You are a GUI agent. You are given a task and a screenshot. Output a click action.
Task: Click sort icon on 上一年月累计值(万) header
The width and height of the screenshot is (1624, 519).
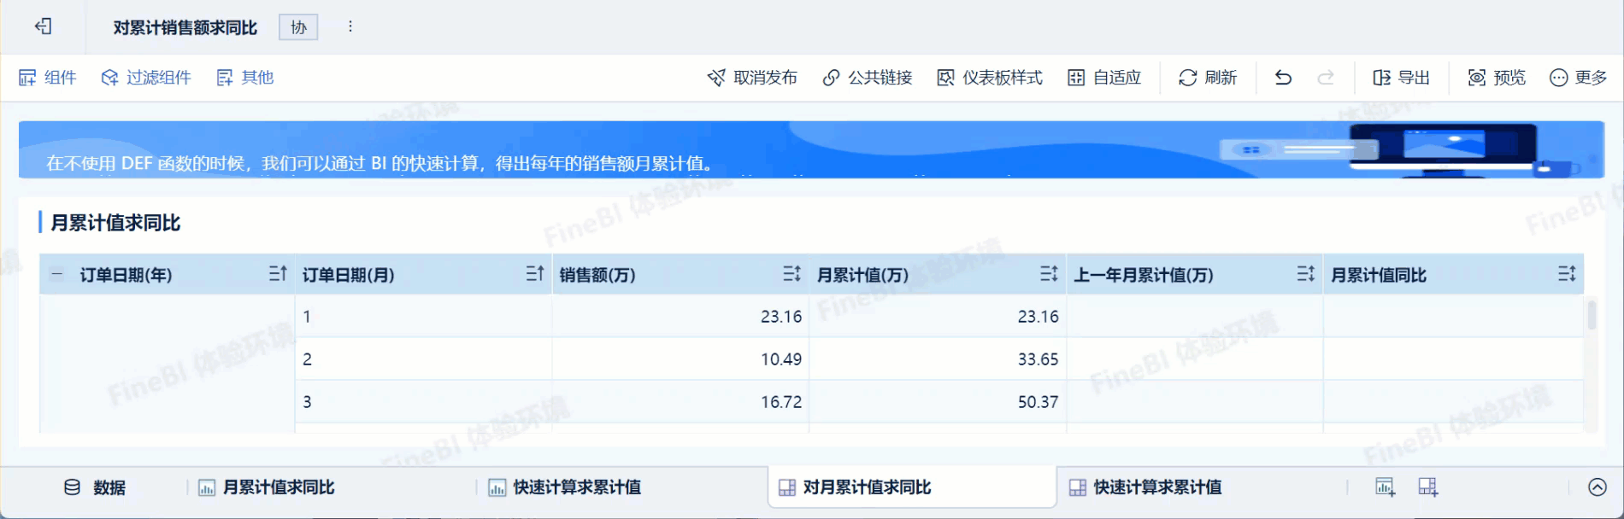[x=1305, y=274]
